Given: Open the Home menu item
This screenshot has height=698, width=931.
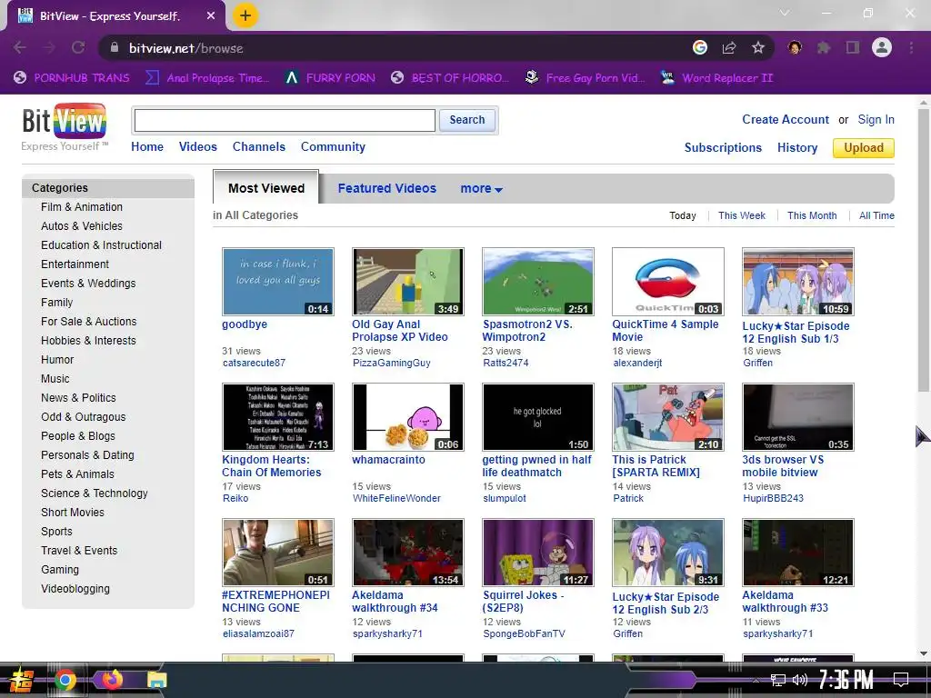Looking at the screenshot, I should pos(147,146).
